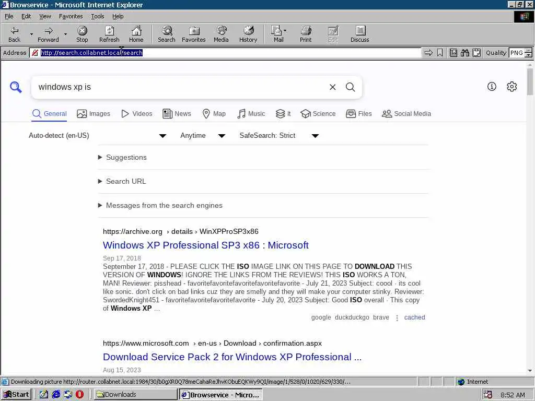
Task: Step the Quality PNG value down
Action: [529, 55]
